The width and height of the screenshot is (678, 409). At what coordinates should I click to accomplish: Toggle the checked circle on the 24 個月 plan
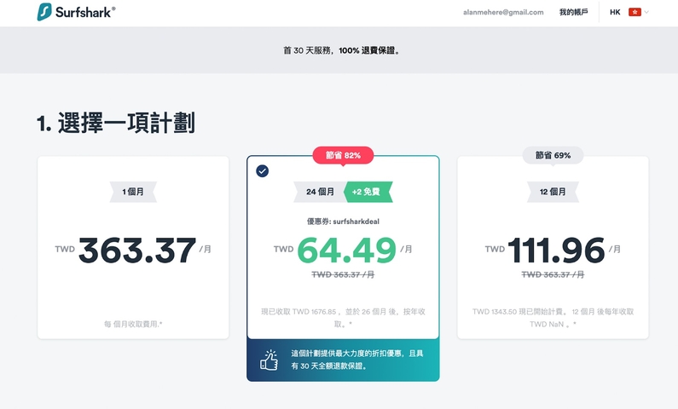click(x=262, y=171)
